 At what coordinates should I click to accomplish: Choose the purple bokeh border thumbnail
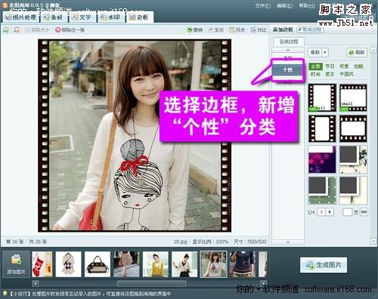point(322,159)
